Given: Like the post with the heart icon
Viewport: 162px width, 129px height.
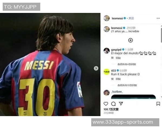Looking at the screenshot, I should [x=106, y=104].
